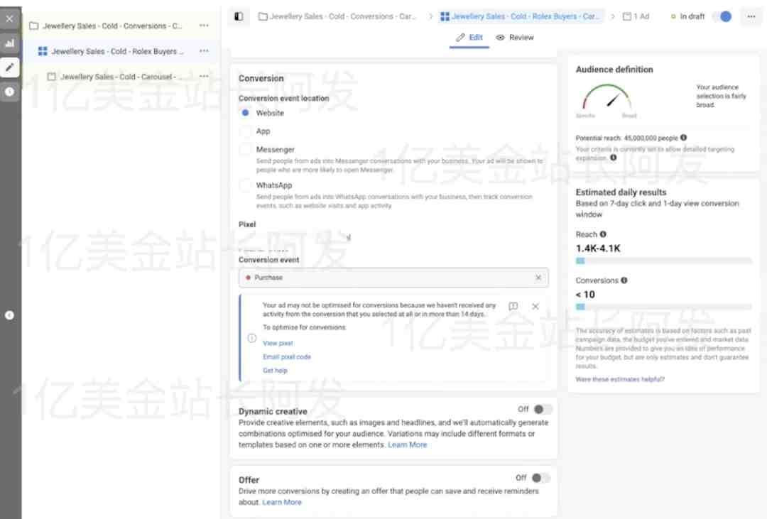
Task: Close the editor with the X icon
Action: pyautogui.click(x=9, y=18)
